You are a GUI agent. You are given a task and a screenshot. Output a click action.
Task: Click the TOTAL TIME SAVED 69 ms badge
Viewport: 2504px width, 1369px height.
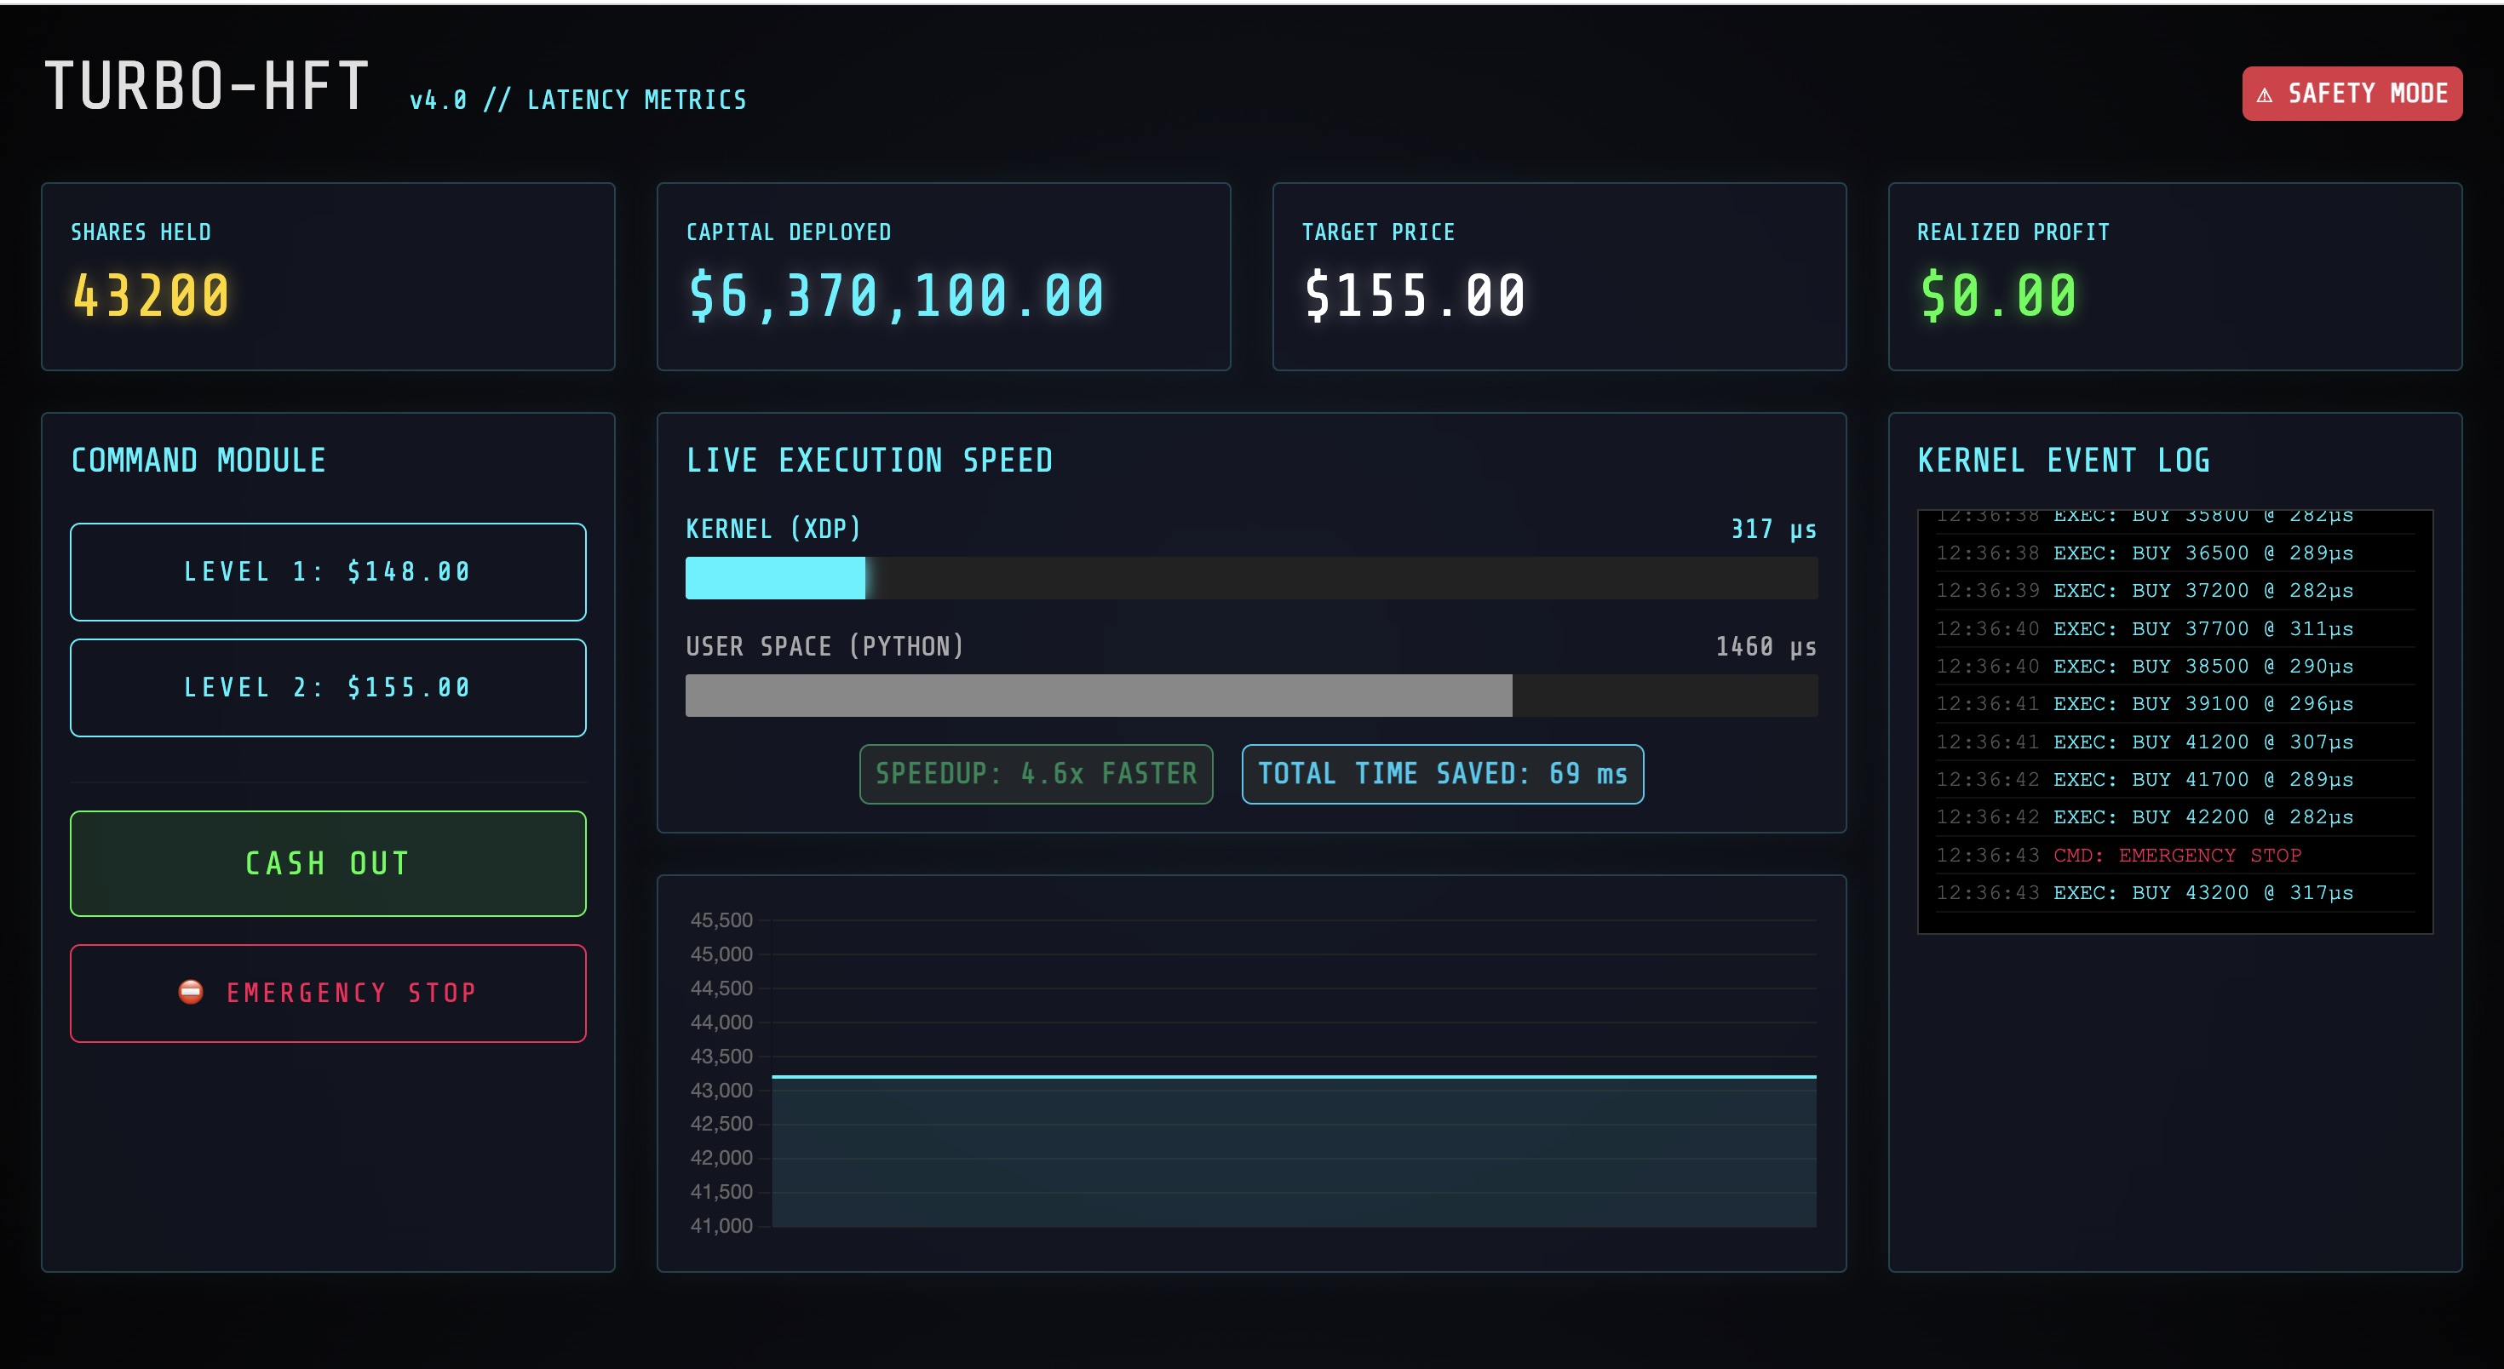click(1442, 775)
